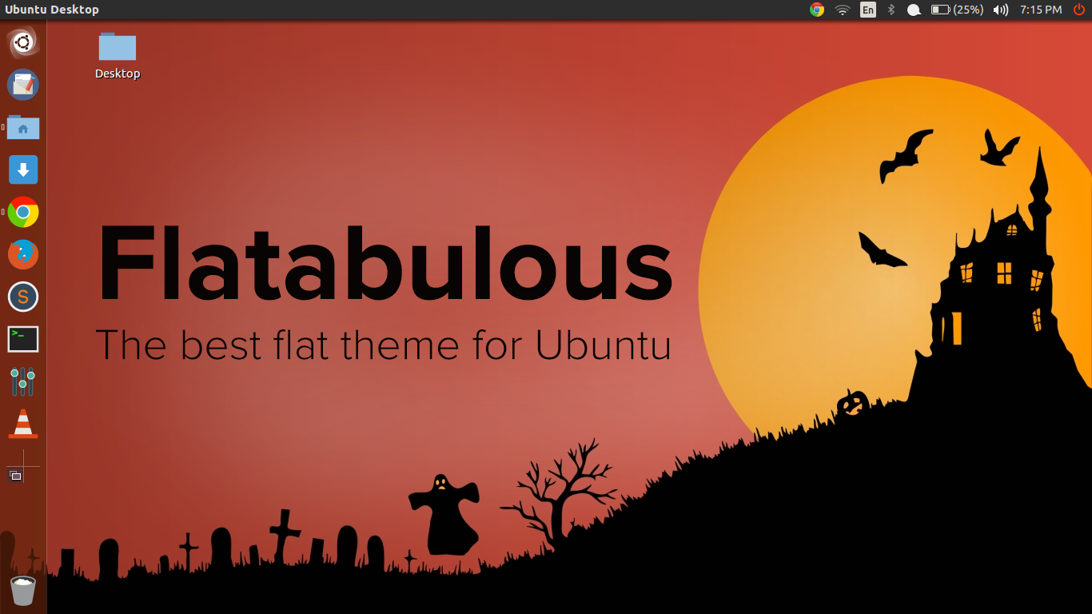Open the clock showing 7:15 PM

(x=1041, y=10)
